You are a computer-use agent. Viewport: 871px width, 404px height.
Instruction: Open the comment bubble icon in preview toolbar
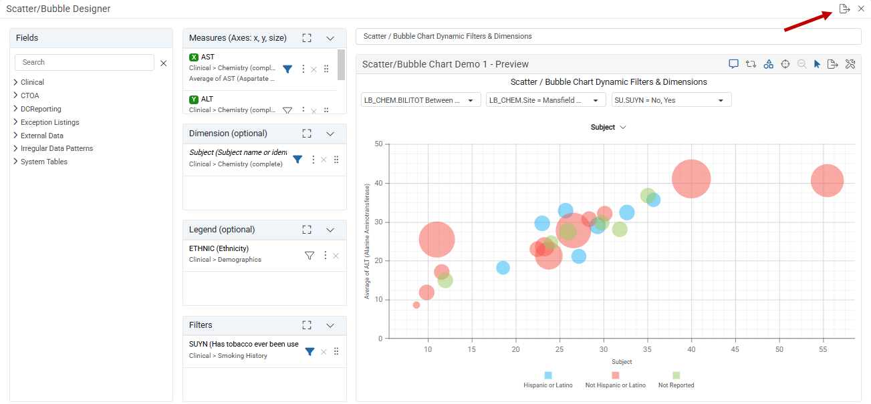pos(733,64)
